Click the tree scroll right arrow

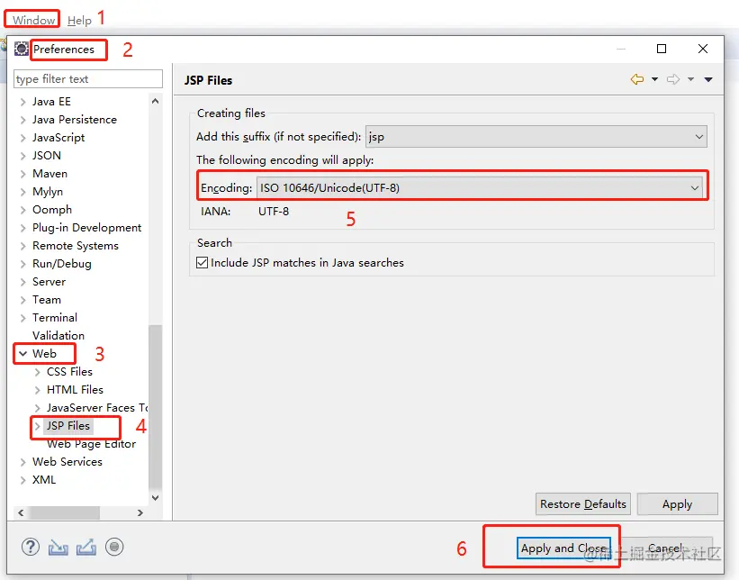tap(140, 512)
